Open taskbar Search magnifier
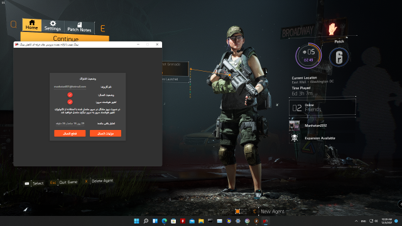Image resolution: width=402 pixels, height=226 pixels. (x=146, y=221)
